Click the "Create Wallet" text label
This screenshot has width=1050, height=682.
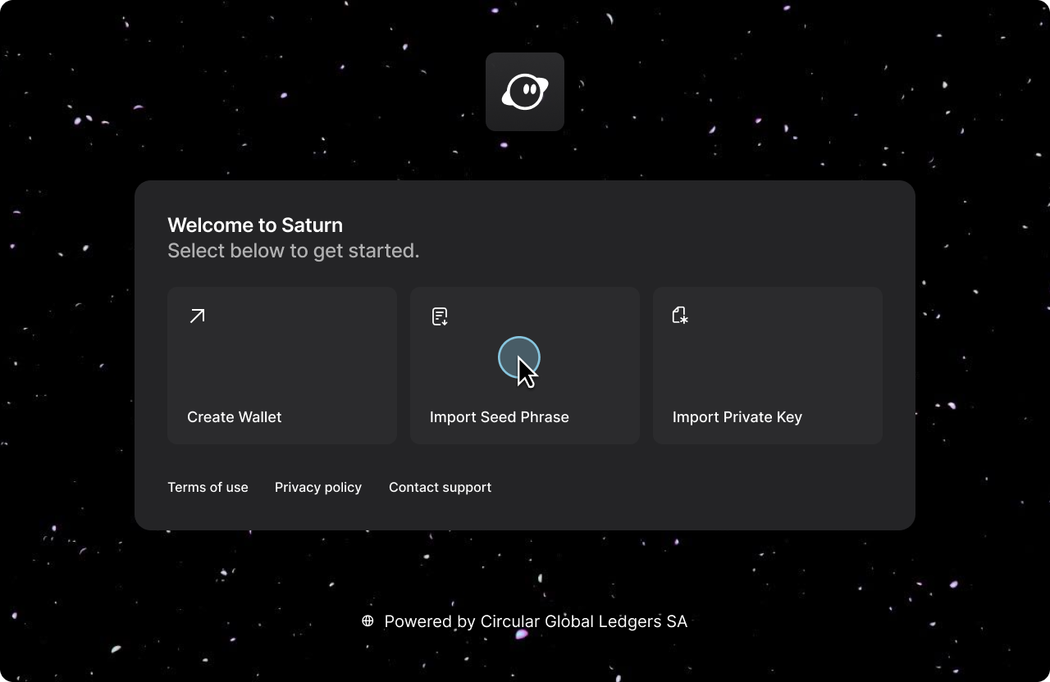[x=234, y=417]
